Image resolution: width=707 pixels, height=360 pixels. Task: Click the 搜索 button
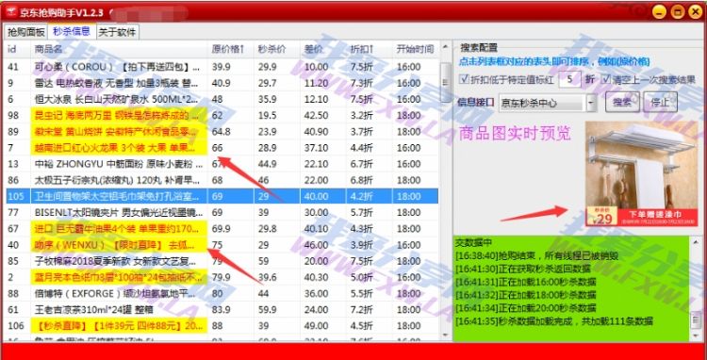[622, 103]
